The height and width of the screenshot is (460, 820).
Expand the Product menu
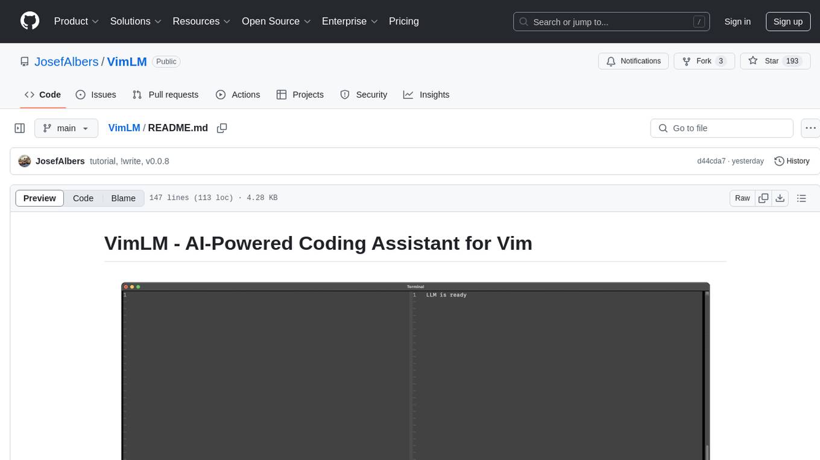pos(77,21)
